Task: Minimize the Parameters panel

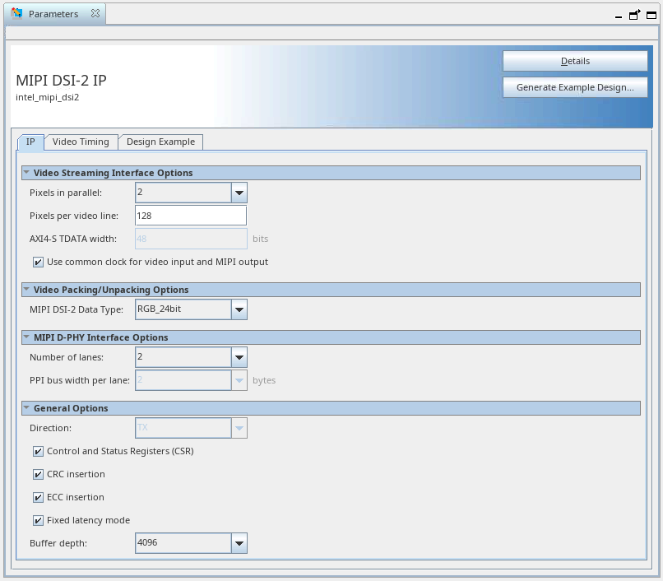Action: 619,16
